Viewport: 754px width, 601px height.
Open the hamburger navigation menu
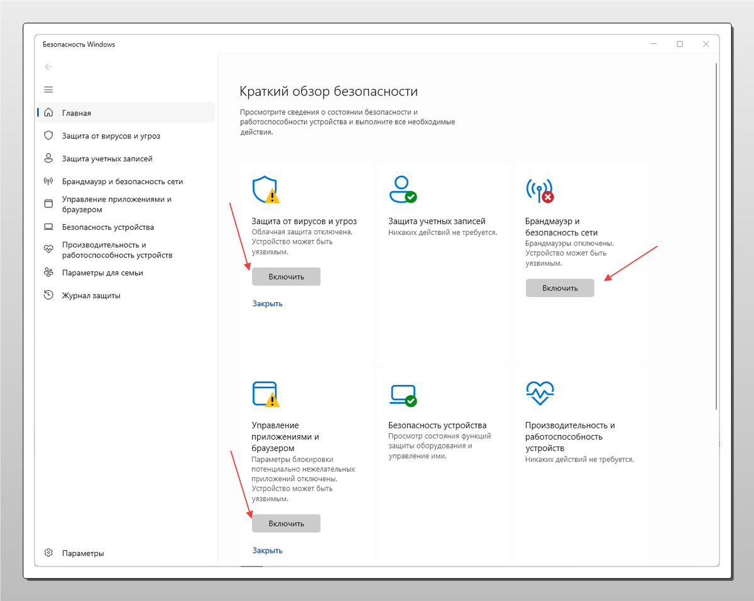click(x=48, y=90)
